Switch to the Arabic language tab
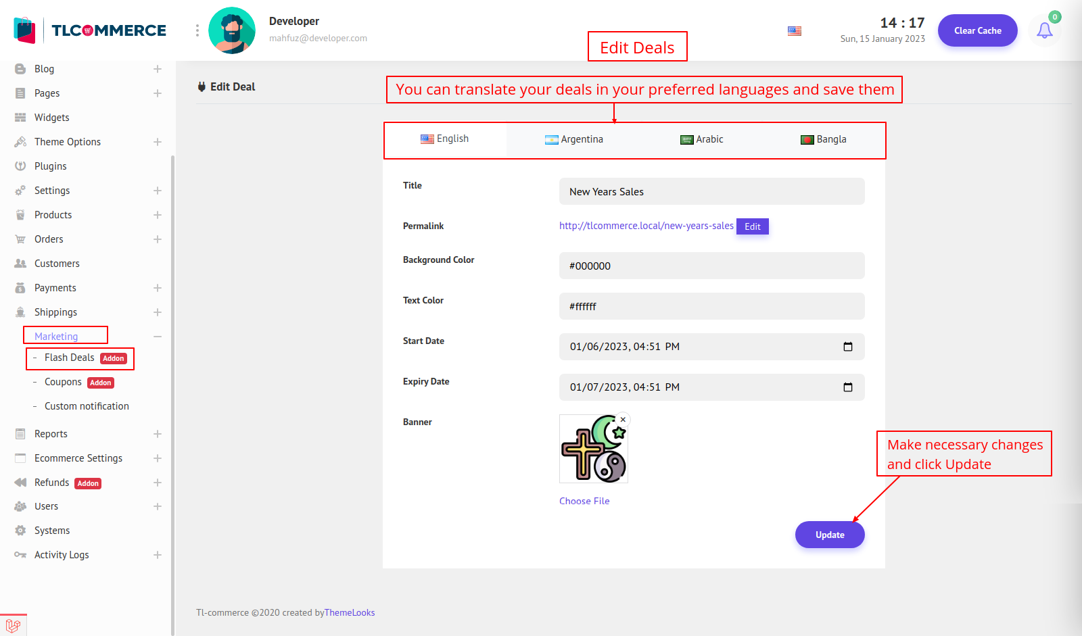Image resolution: width=1082 pixels, height=636 pixels. pos(702,140)
